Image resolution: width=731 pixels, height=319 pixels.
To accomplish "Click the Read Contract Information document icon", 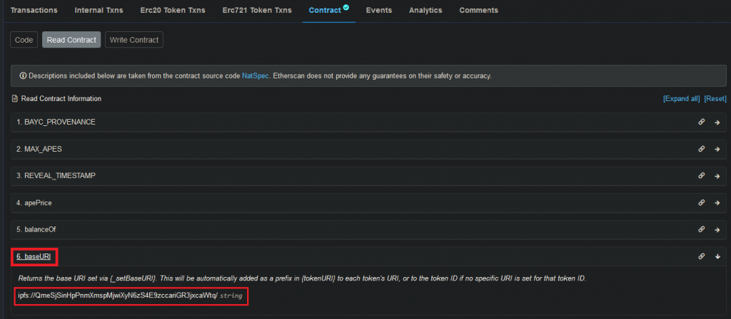I will coord(15,98).
